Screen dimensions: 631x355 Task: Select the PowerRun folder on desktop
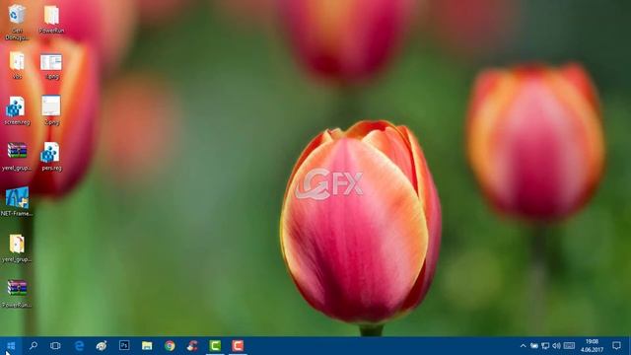51,19
